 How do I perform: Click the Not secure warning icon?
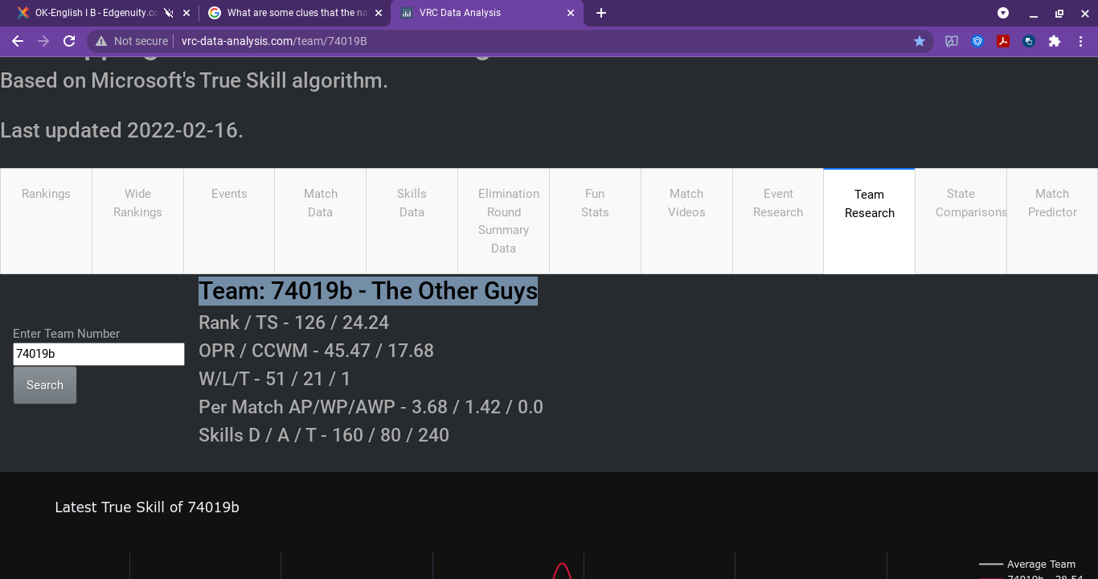pos(100,41)
